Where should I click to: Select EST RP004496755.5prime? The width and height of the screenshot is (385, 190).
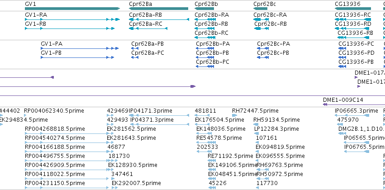[55, 156]
